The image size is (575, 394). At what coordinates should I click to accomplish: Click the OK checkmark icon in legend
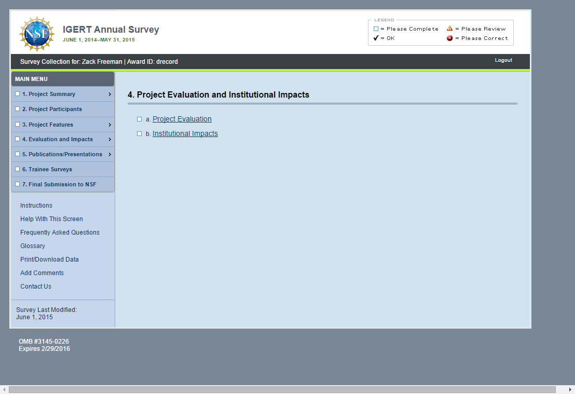[x=376, y=38]
